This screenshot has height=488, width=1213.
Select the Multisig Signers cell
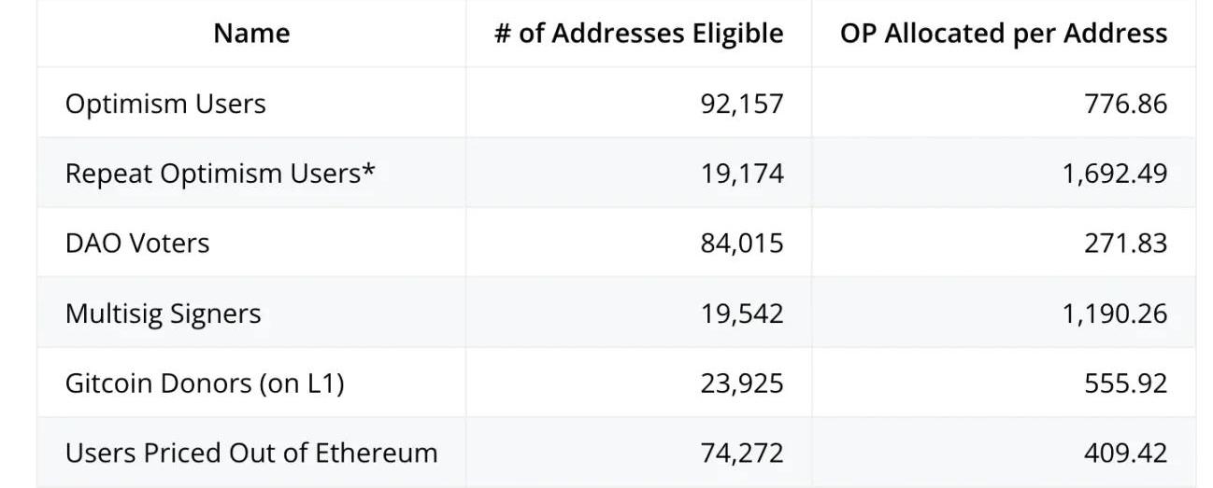[x=163, y=314]
